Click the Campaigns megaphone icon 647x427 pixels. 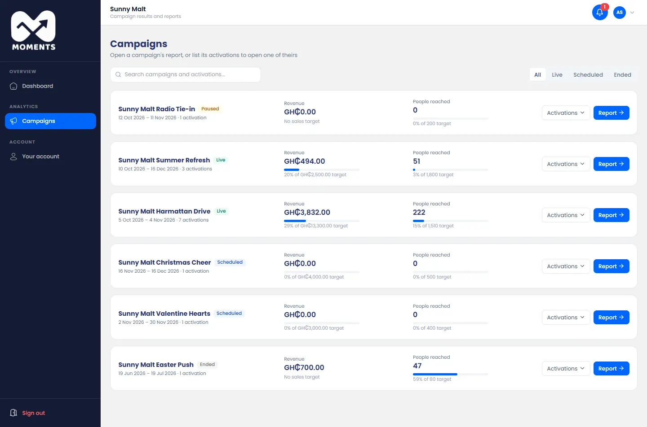[x=13, y=121]
